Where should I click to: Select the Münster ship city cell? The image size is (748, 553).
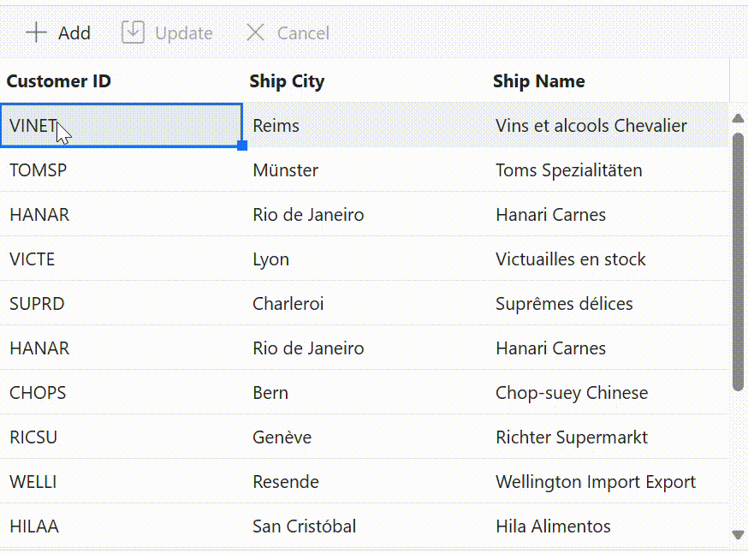(286, 170)
